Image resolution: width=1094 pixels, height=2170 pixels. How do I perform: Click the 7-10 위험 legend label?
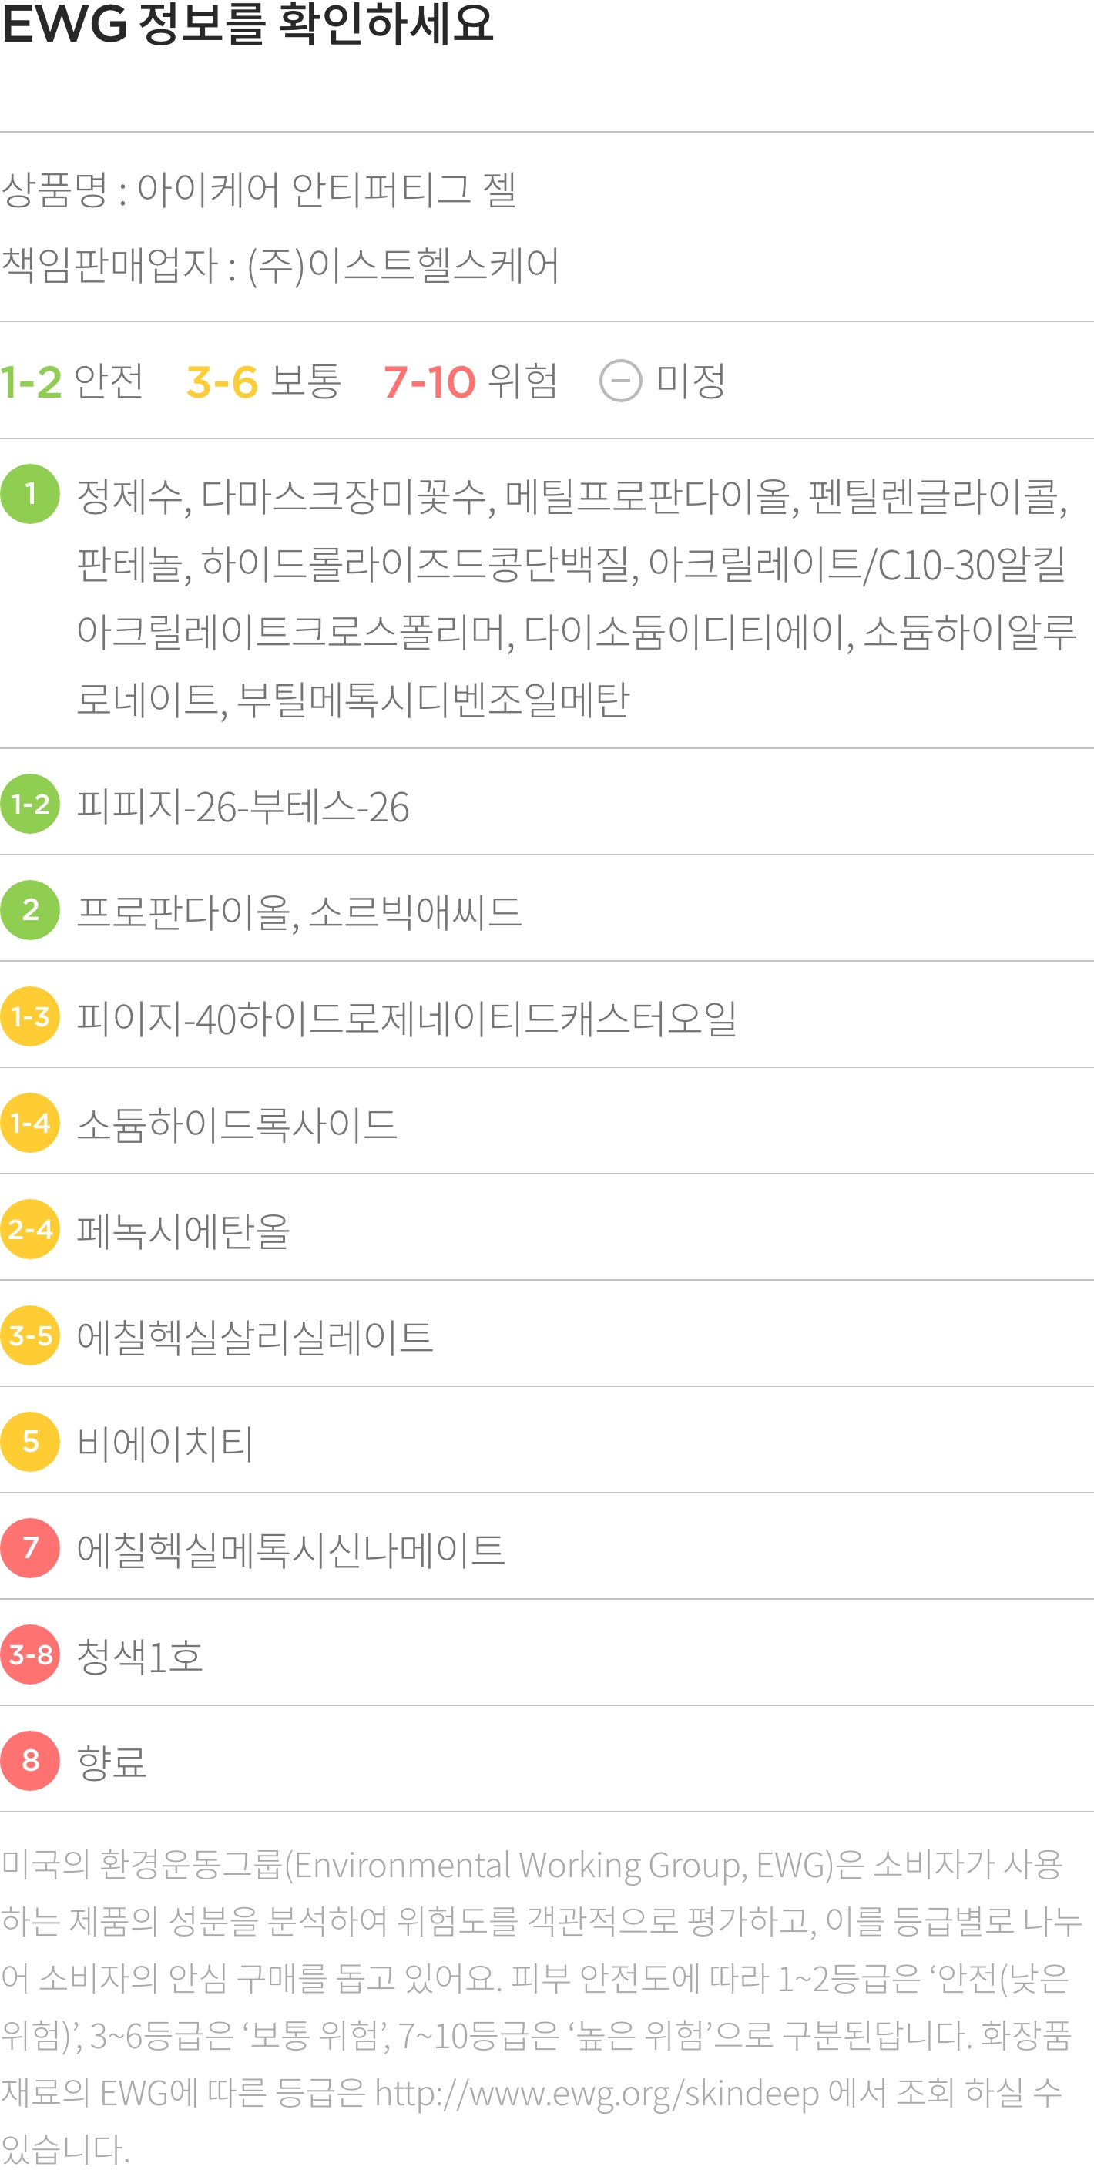(x=471, y=381)
